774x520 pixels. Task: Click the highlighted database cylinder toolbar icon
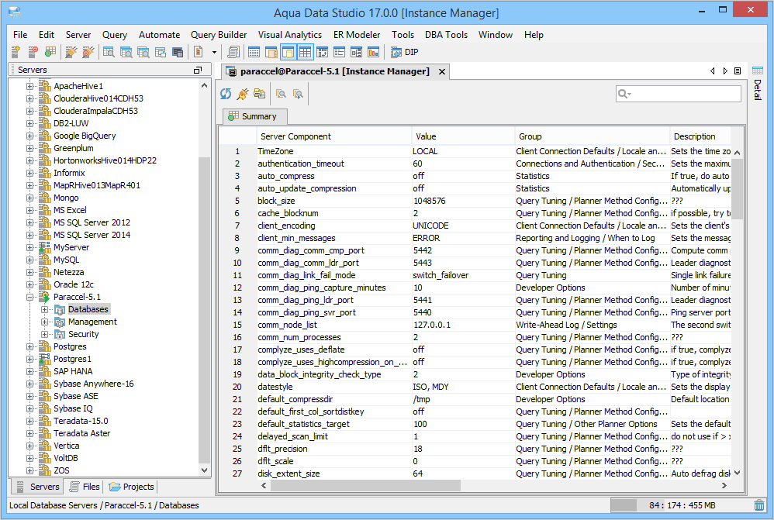pos(289,52)
